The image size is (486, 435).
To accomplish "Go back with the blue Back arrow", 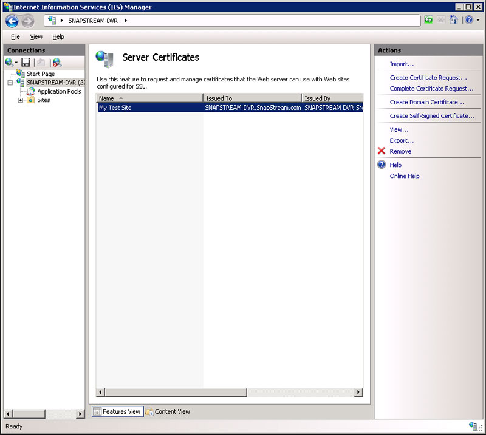I will [12, 21].
